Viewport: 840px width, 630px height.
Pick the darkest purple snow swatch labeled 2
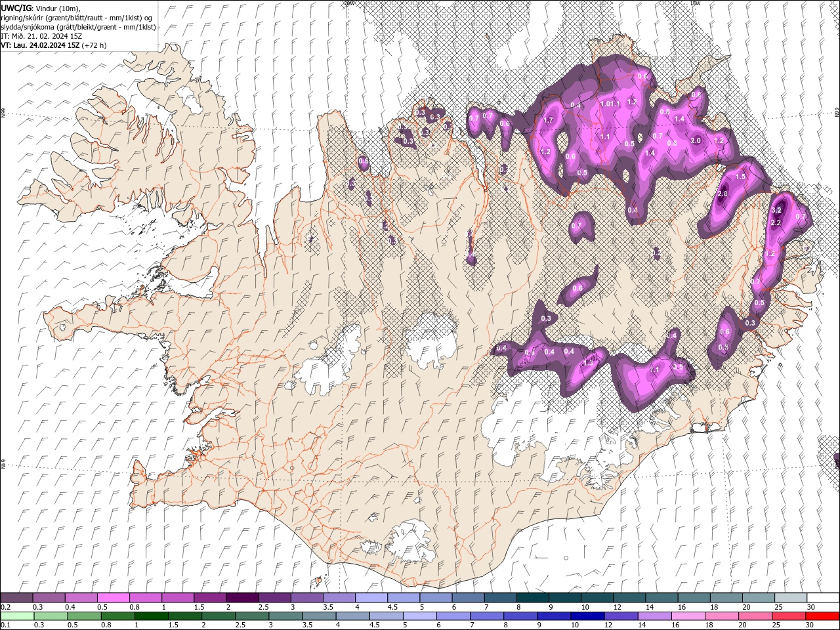coord(242,598)
